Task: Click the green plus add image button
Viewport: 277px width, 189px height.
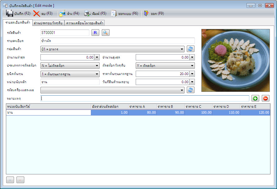Action: coord(255,98)
